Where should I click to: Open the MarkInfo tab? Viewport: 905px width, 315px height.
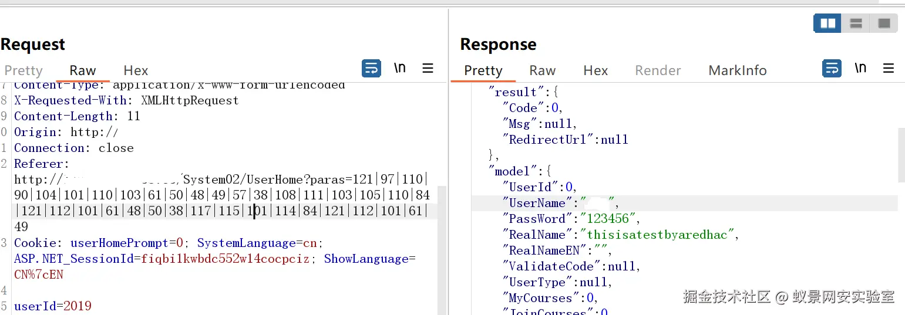point(738,70)
